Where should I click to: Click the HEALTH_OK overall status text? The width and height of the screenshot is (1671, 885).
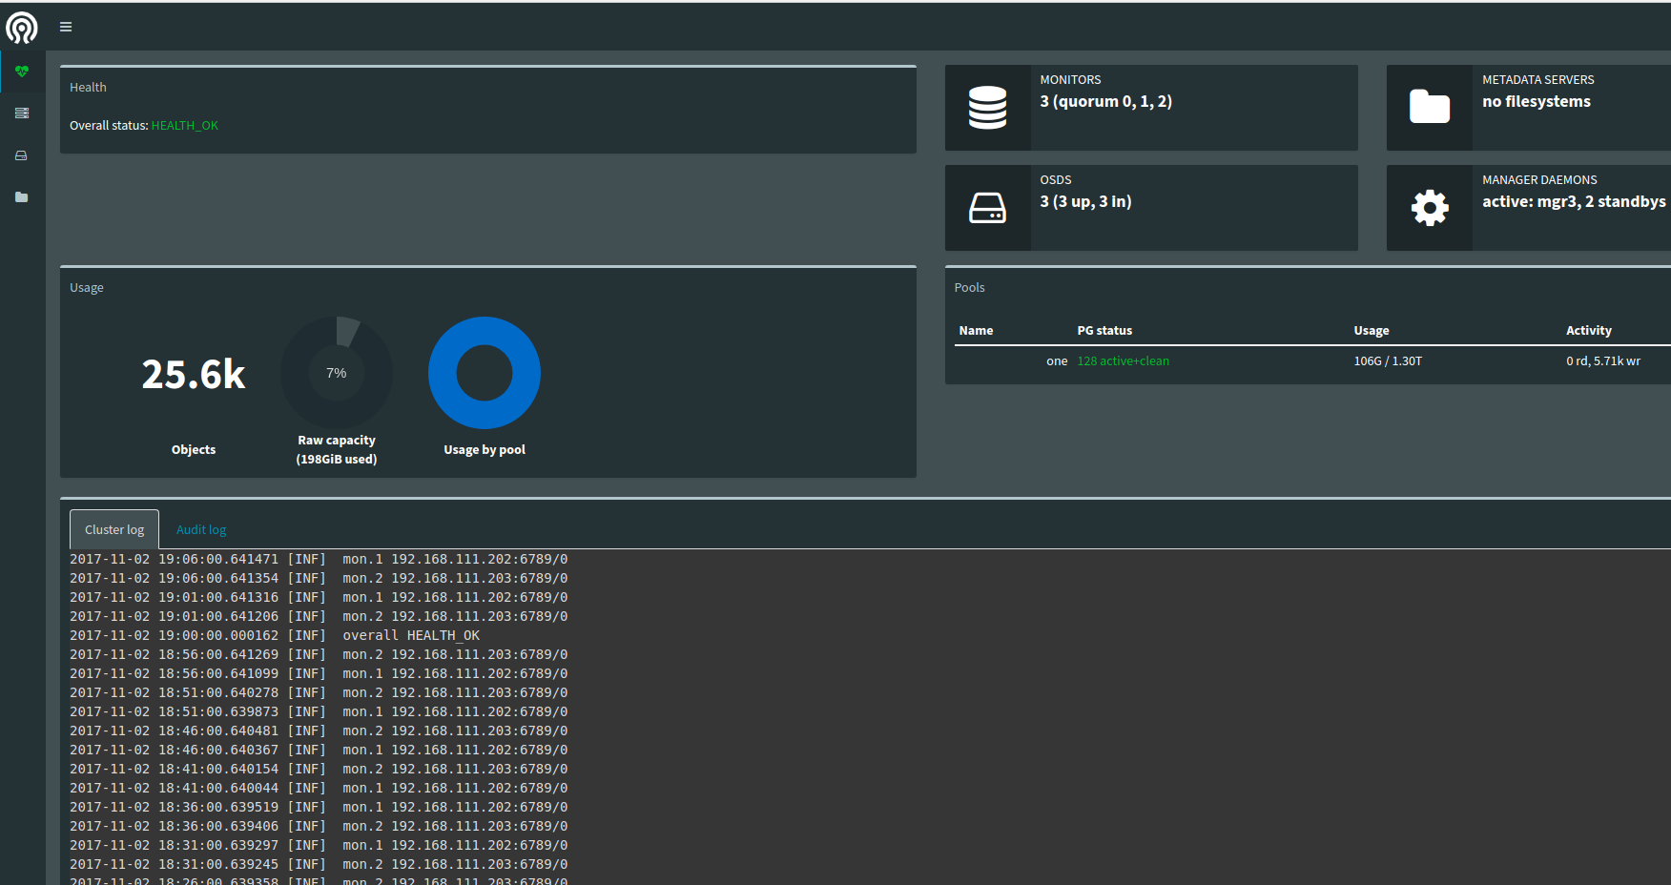coord(184,126)
